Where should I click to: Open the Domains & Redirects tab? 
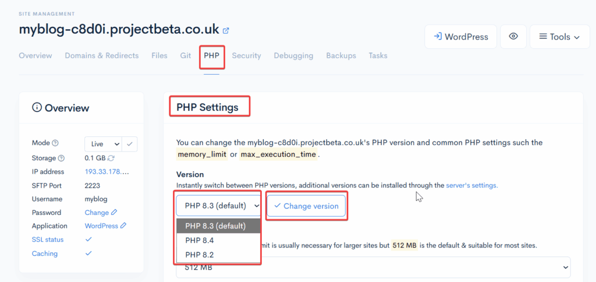(101, 56)
